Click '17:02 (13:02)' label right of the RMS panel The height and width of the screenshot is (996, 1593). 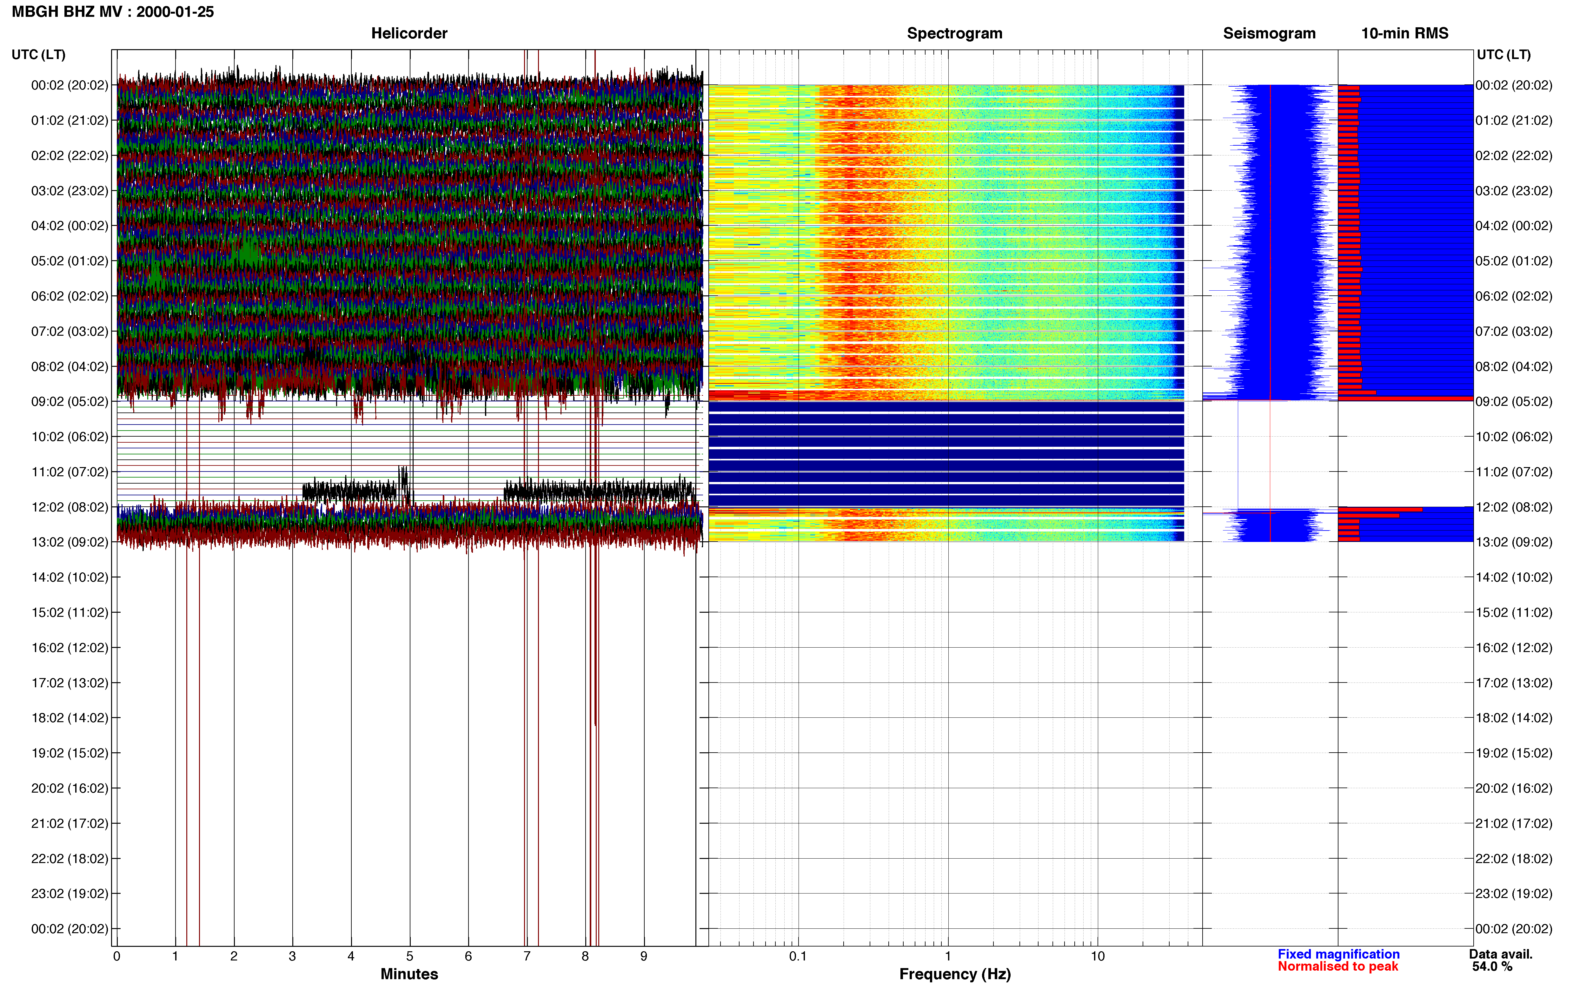(x=1514, y=683)
